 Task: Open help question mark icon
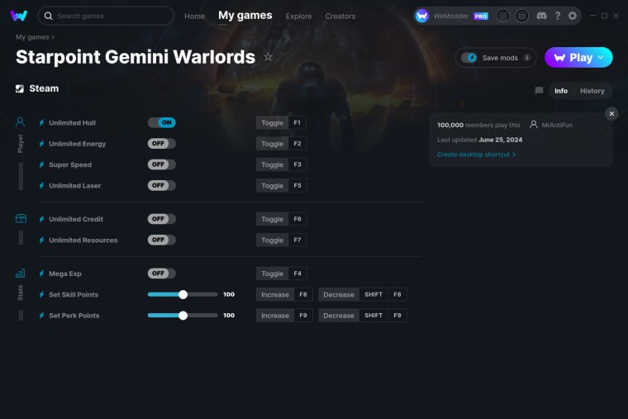(558, 16)
